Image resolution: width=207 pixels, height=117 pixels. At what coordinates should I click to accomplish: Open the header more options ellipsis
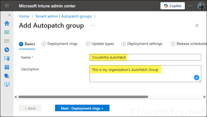tap(190, 6)
